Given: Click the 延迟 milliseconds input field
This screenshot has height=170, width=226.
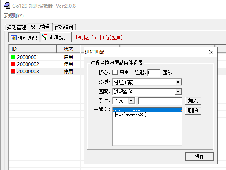Looking at the screenshot, I should [x=154, y=72].
